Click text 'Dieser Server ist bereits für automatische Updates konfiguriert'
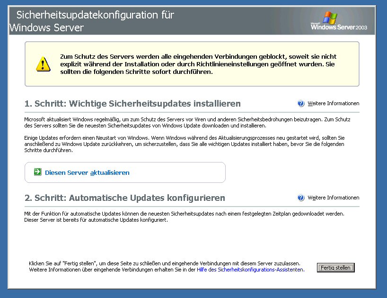The image size is (387, 298). point(96,220)
